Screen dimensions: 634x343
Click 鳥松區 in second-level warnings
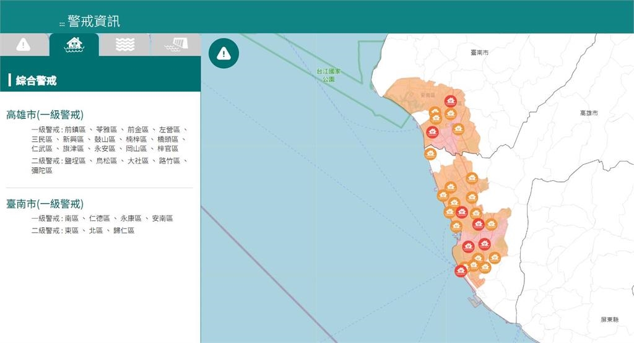click(106, 161)
